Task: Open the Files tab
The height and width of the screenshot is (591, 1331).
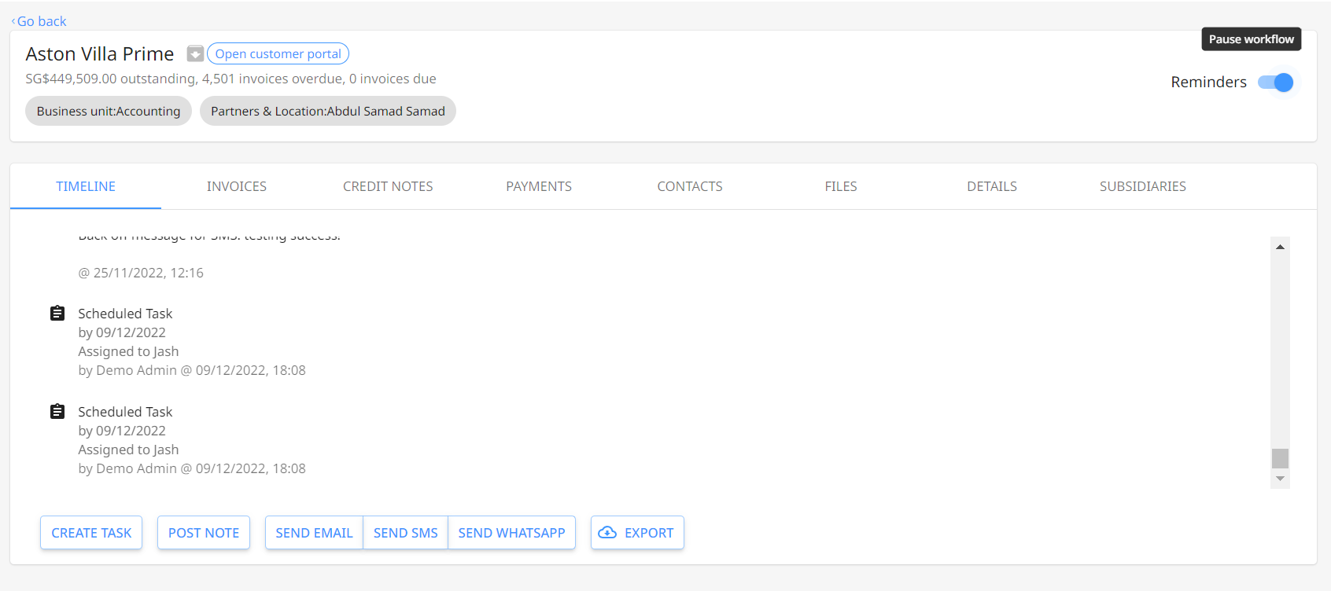Action: click(x=841, y=186)
